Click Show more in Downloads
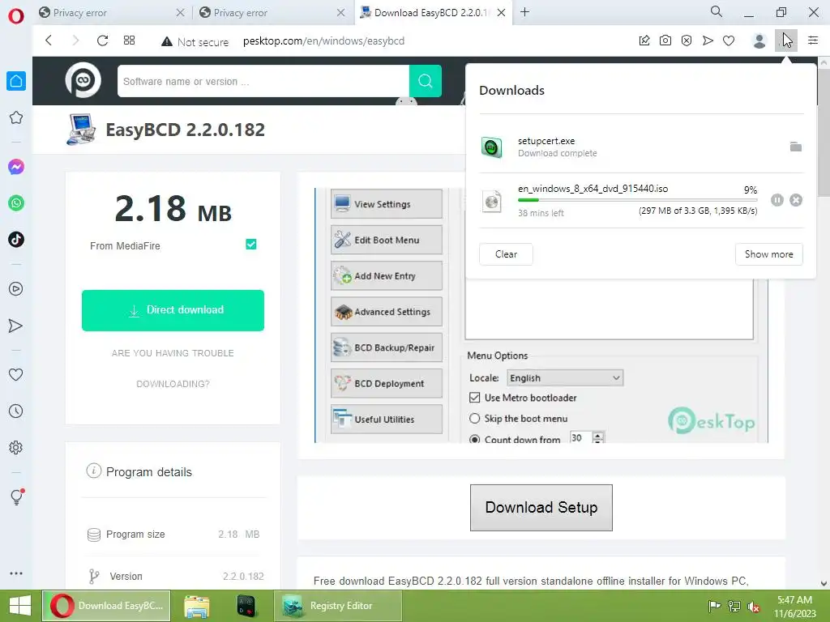This screenshot has height=622, width=830. click(768, 254)
